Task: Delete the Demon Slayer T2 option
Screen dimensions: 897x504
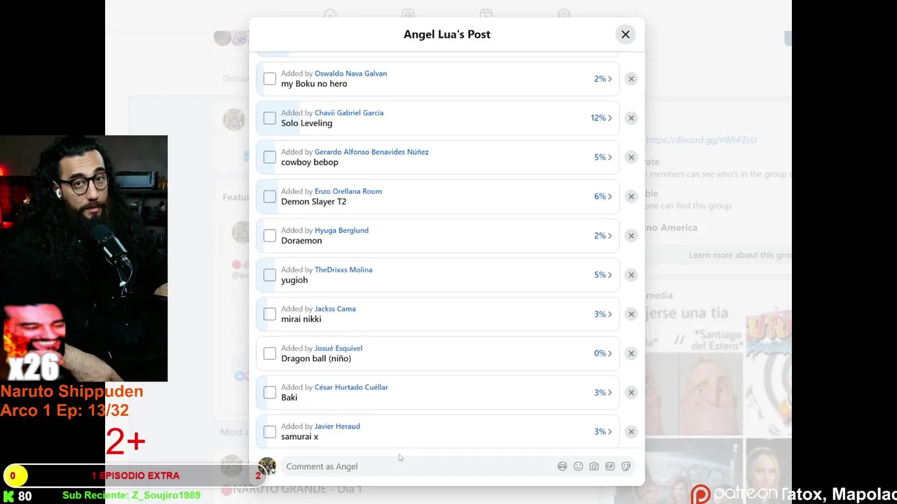Action: pos(631,197)
